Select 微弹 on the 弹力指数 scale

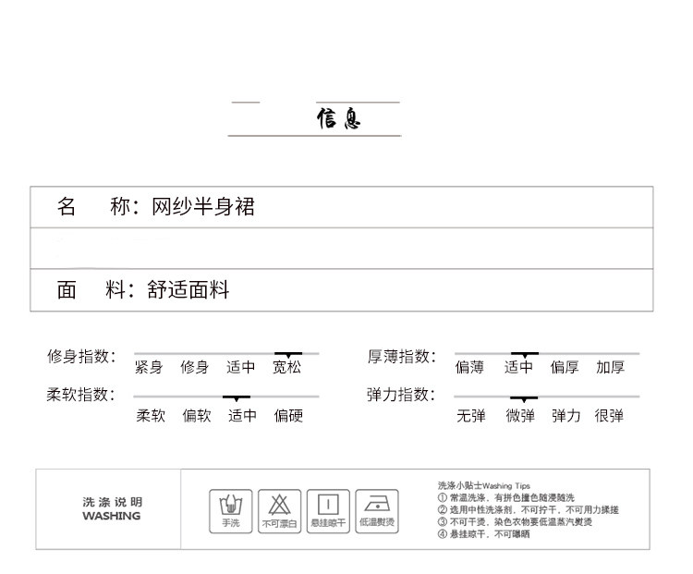tap(519, 416)
